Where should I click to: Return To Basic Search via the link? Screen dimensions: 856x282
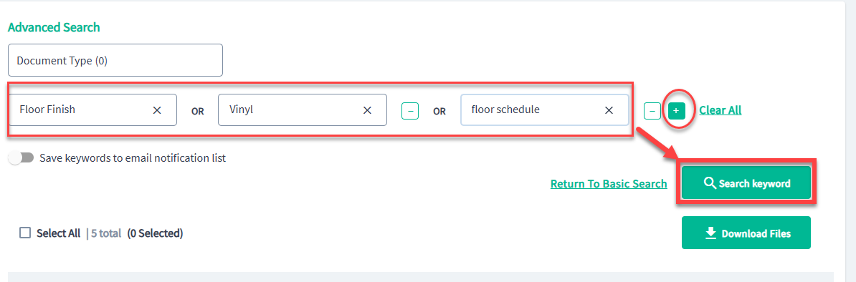tap(609, 184)
